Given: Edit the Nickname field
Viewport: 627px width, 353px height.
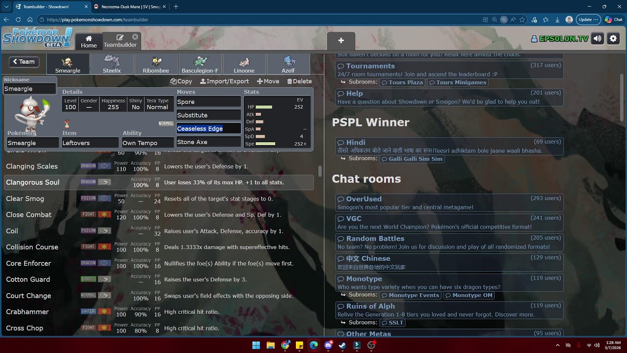Looking at the screenshot, I should [29, 89].
